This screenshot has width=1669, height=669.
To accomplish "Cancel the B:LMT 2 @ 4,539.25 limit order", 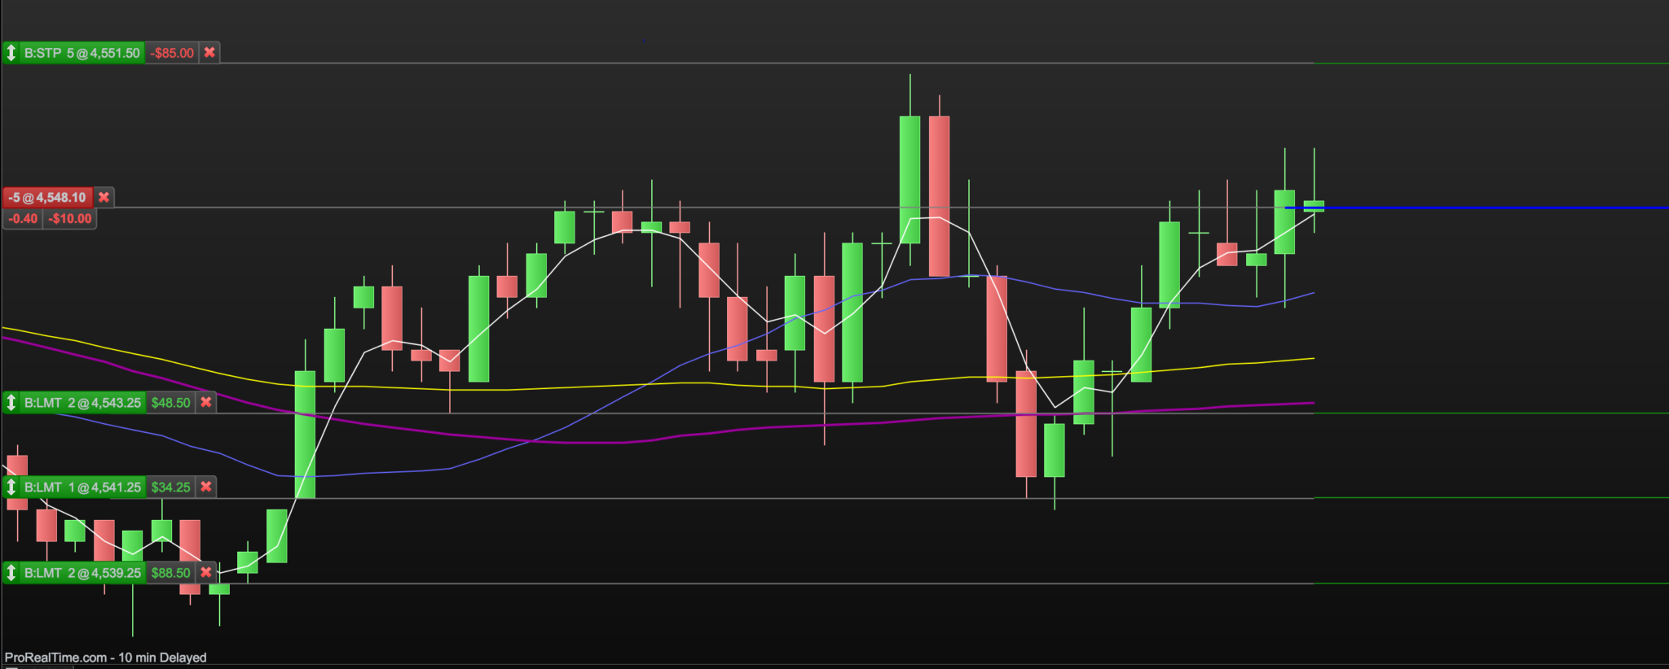I will [x=206, y=572].
